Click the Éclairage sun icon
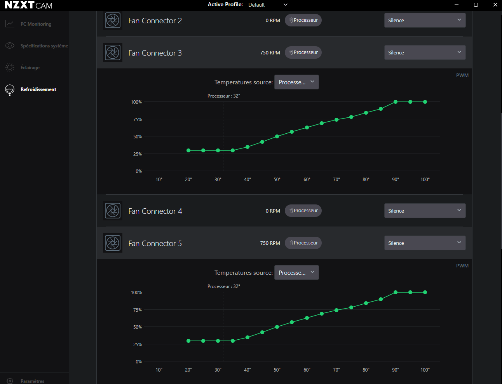This screenshot has width=502, height=384. pos(10,68)
